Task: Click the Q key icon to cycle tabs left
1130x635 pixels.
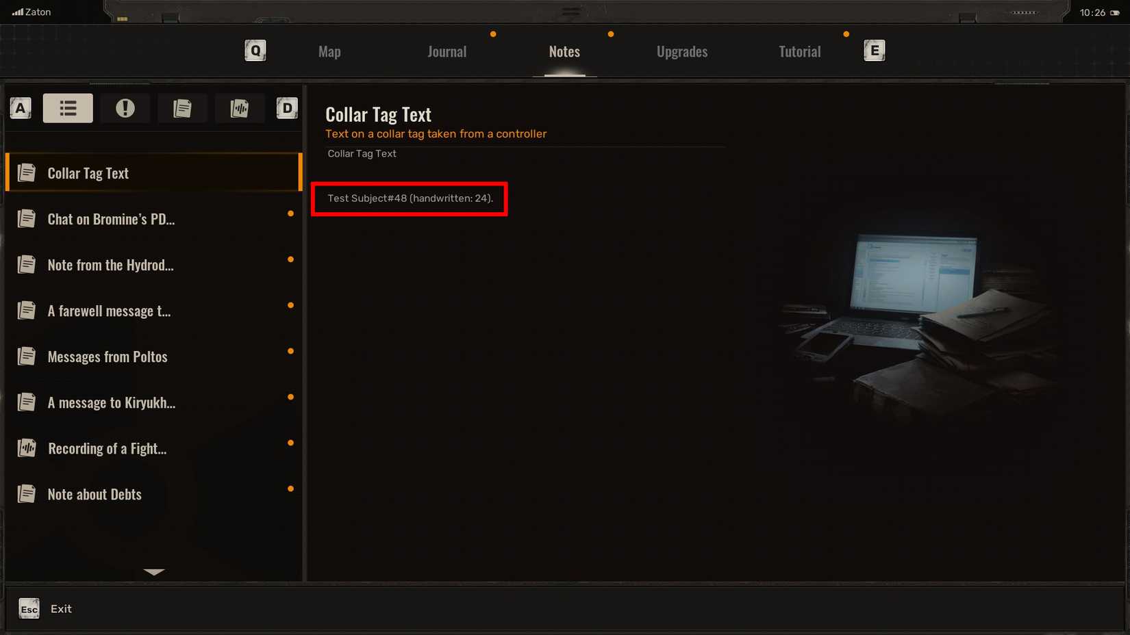Action: coord(254,50)
